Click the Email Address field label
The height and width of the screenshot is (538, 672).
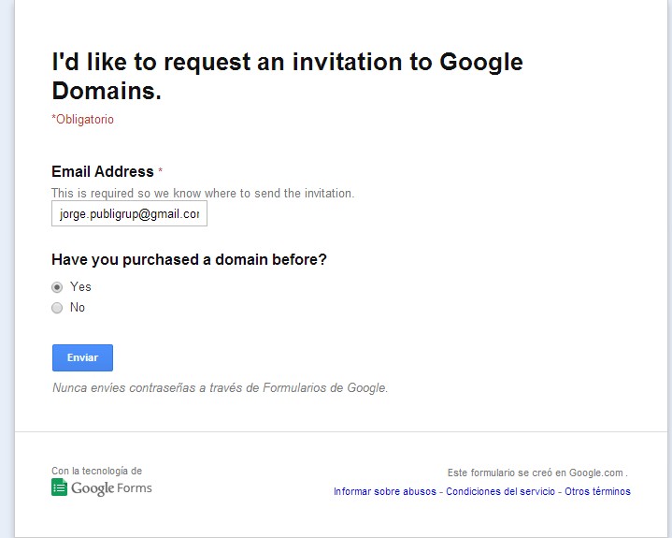tap(103, 171)
